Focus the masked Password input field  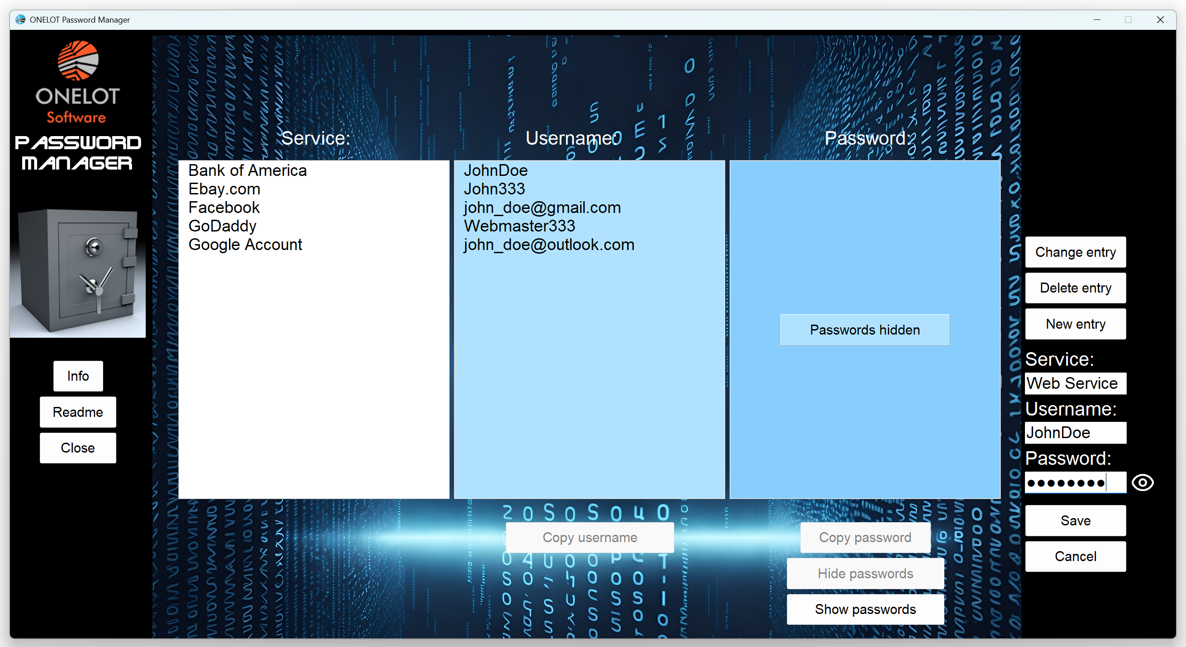pyautogui.click(x=1076, y=483)
